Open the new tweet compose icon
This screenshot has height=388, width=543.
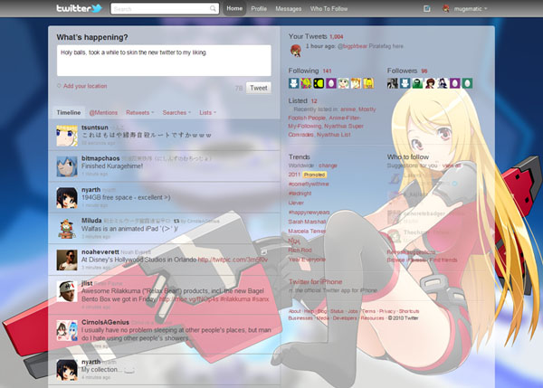coord(426,9)
